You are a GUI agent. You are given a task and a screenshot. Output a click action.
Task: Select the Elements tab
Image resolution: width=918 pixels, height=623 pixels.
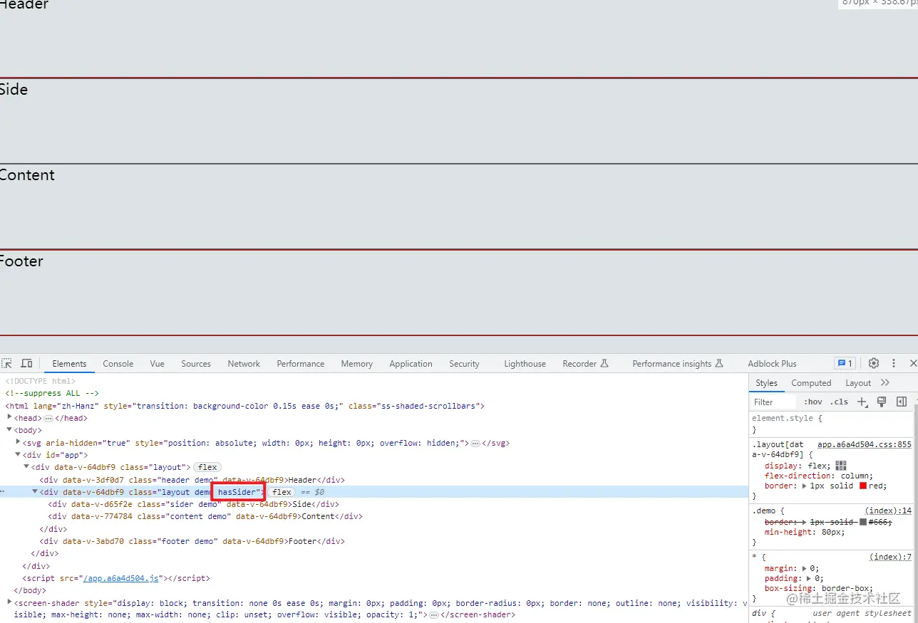(69, 363)
